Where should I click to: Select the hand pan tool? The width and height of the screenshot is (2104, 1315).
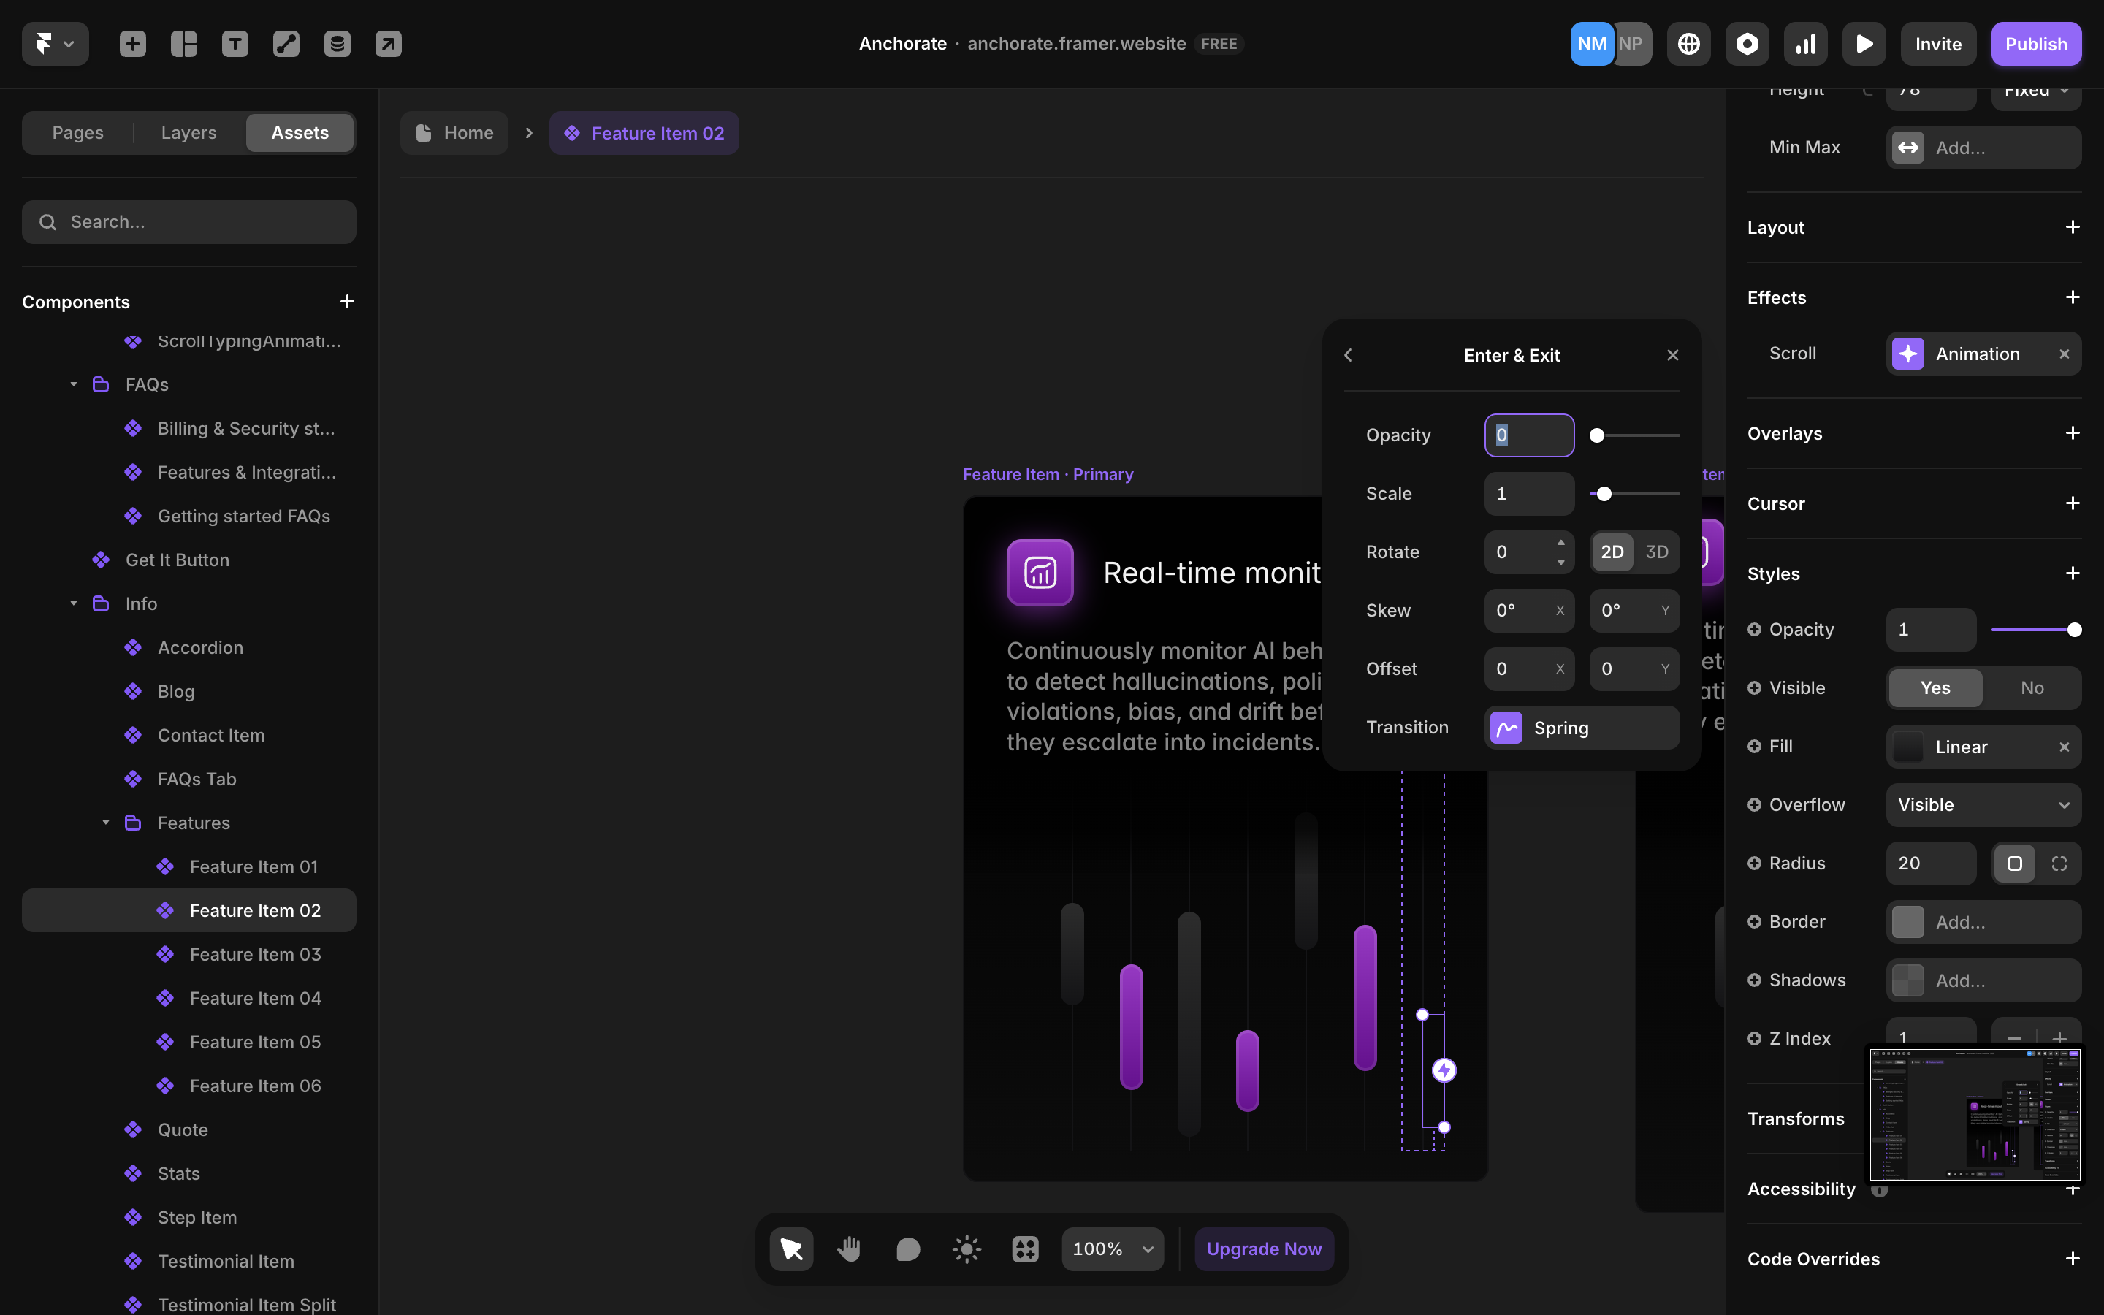click(x=850, y=1248)
